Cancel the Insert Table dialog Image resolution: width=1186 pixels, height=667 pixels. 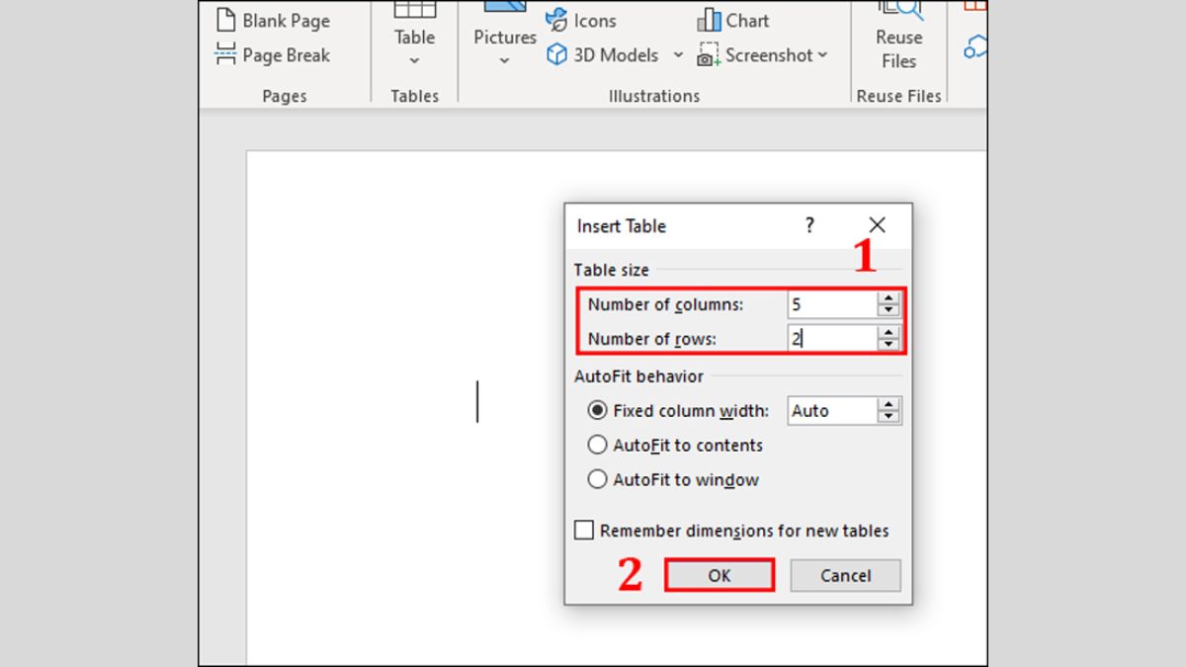pyautogui.click(x=845, y=575)
